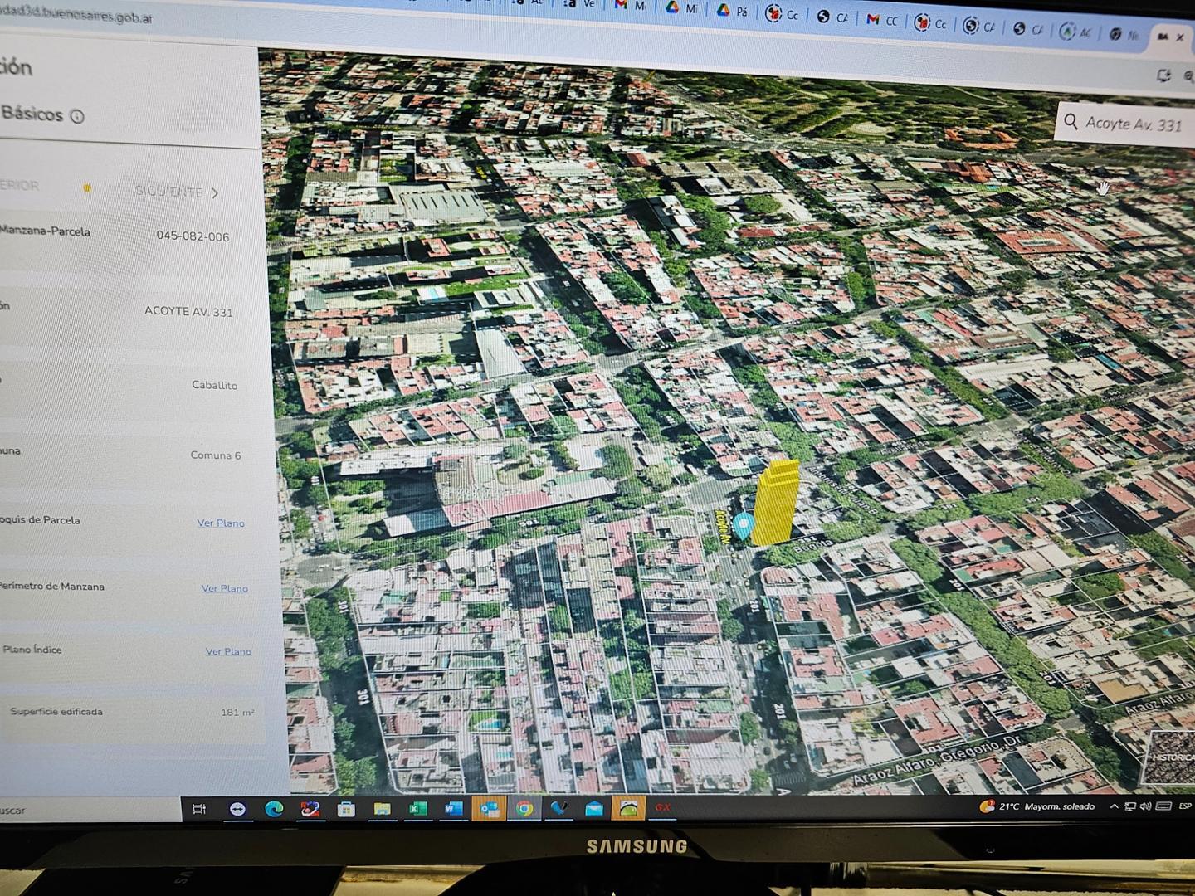Image resolution: width=1195 pixels, height=896 pixels.
Task: Click the info icon beside Básicos heading
Action: [x=78, y=116]
